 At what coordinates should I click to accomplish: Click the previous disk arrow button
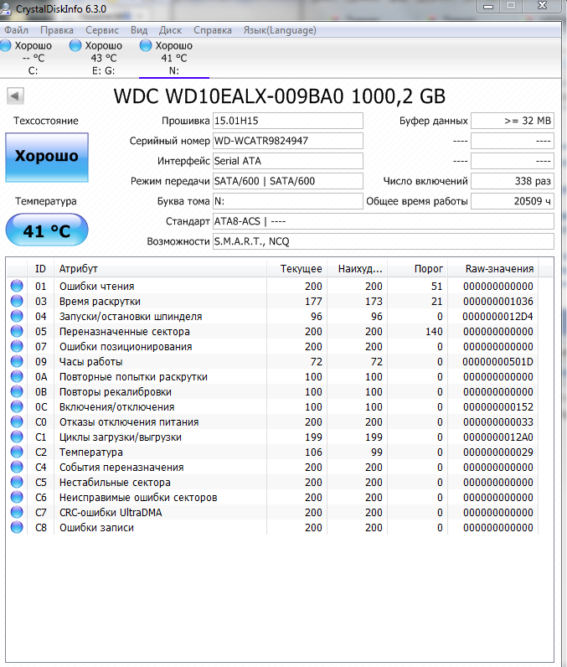point(15,96)
